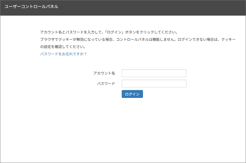Click the right end of the account name box
Viewport: 246px width, 163px height.
pyautogui.click(x=183, y=73)
